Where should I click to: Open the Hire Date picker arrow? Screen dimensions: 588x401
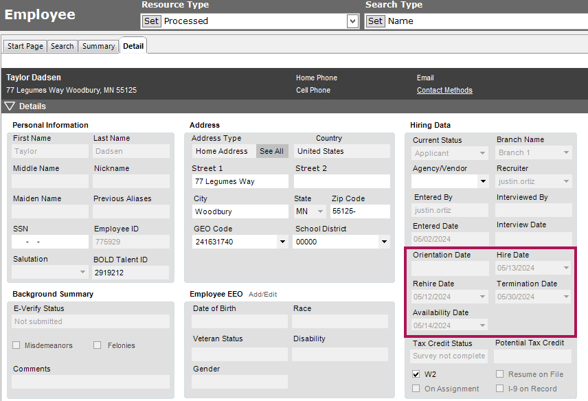coord(567,268)
